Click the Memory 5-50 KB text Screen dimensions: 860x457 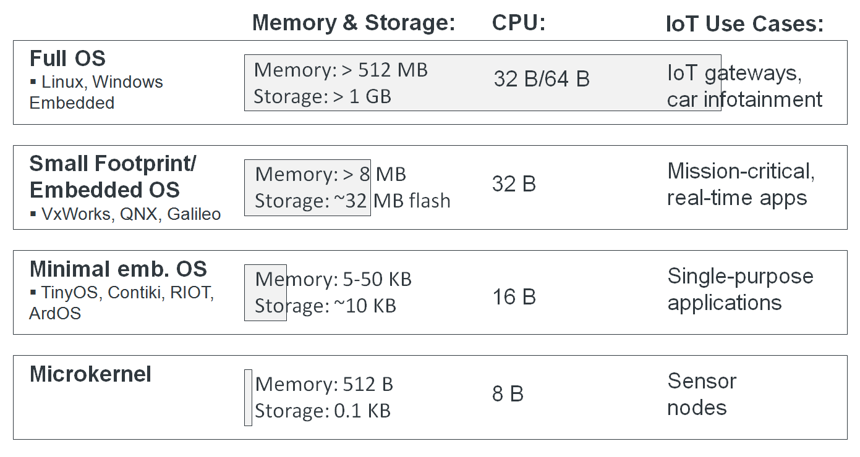333,279
